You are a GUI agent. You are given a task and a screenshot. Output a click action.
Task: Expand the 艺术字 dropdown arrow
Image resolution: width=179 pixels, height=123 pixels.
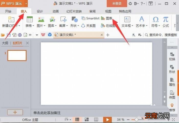[147, 26]
